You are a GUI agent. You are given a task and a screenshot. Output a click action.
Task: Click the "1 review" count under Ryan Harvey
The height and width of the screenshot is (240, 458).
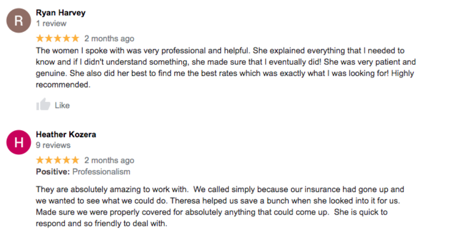coord(51,24)
